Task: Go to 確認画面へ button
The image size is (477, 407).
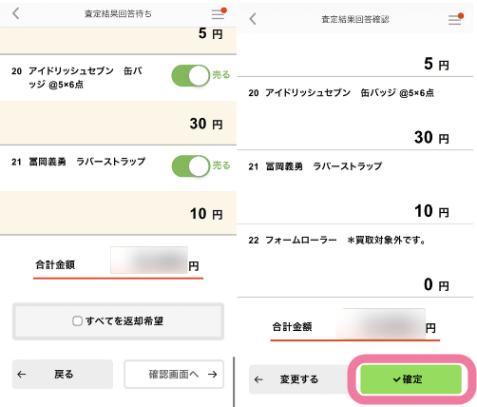Action: click(x=174, y=375)
